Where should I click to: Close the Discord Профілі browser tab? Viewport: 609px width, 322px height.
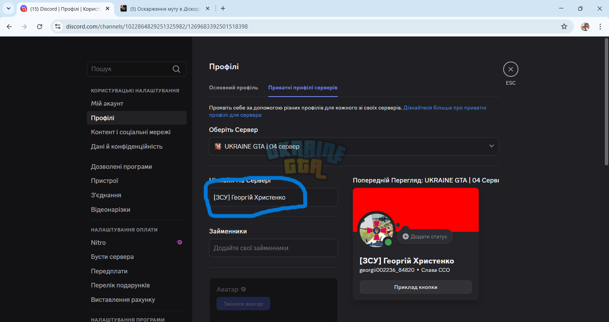[x=108, y=8]
